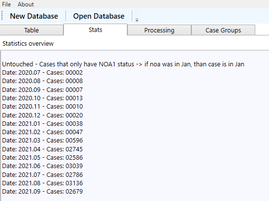Viewport: 269px width, 201px height.
Task: Switch to the Processing tab
Action: click(x=159, y=30)
